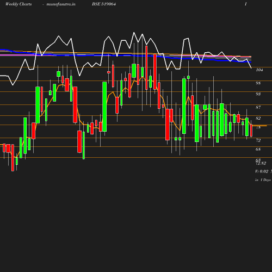Screen dimensions: 272x272
Task: Click the 'munafasutra.in' source label
Action: (61, 4)
